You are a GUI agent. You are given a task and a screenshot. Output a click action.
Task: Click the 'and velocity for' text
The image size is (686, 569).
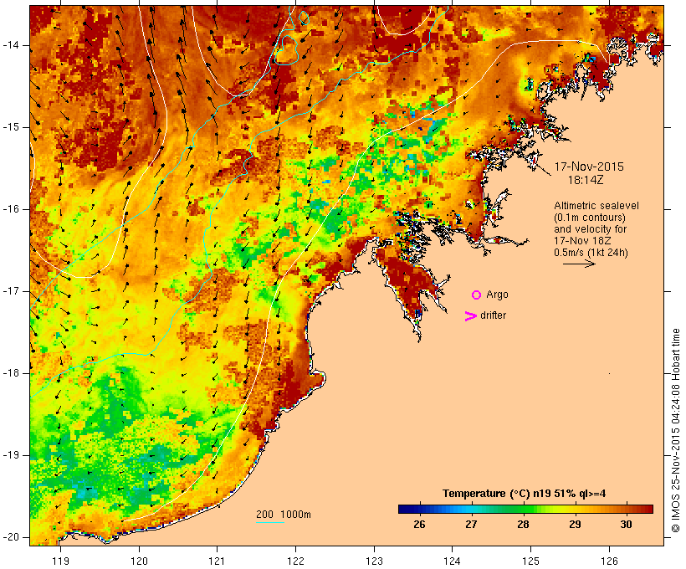pyautogui.click(x=590, y=229)
